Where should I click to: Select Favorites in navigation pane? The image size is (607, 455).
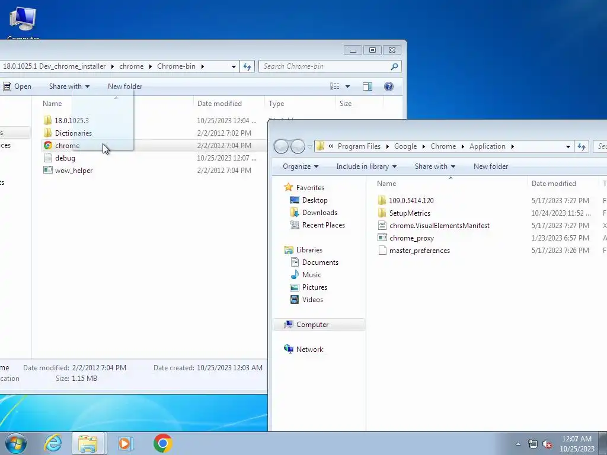pos(310,188)
